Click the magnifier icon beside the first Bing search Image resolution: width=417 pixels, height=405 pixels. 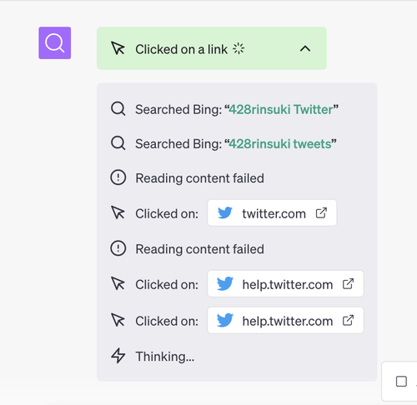tap(118, 109)
